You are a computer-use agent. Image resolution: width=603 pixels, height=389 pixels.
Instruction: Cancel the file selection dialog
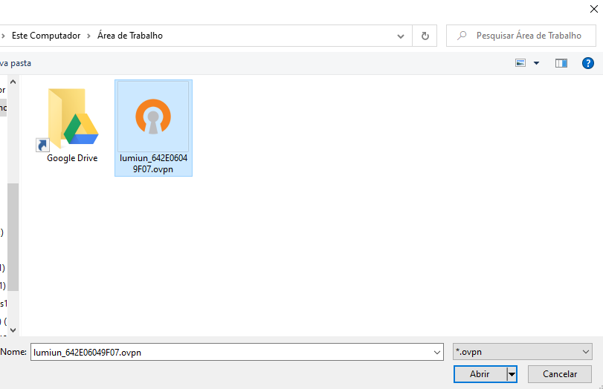click(560, 374)
